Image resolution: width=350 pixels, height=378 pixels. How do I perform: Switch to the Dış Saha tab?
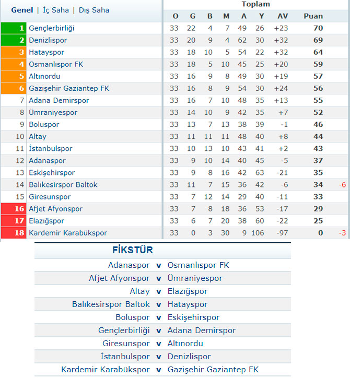94,10
